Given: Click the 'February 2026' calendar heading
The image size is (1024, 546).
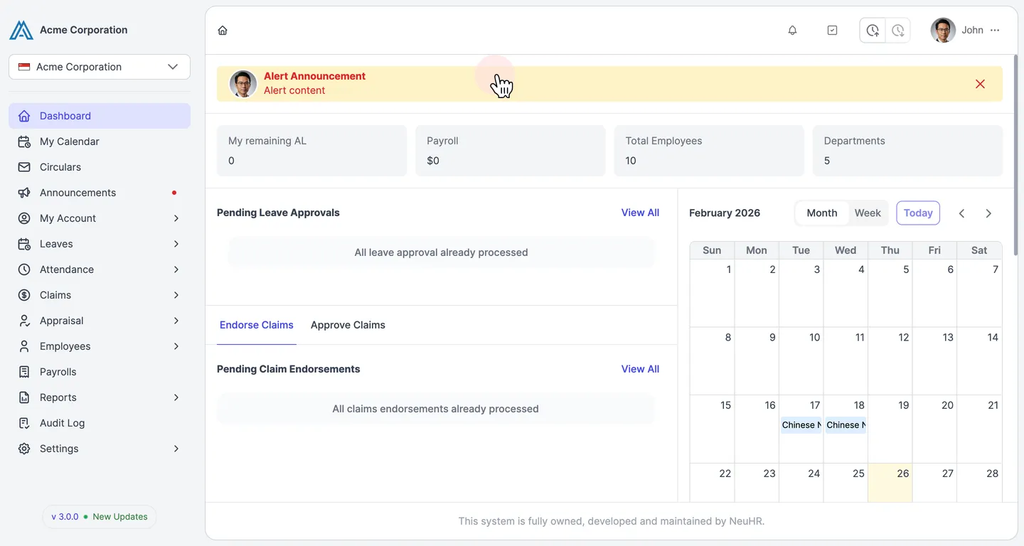Looking at the screenshot, I should pos(725,213).
